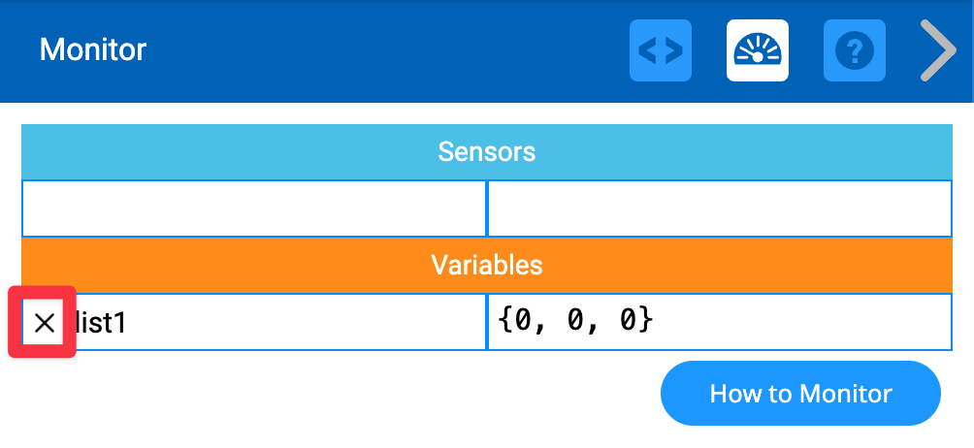Click the empty header bar area beside Monitor title
The height and width of the screenshot is (448, 974).
click(x=388, y=50)
